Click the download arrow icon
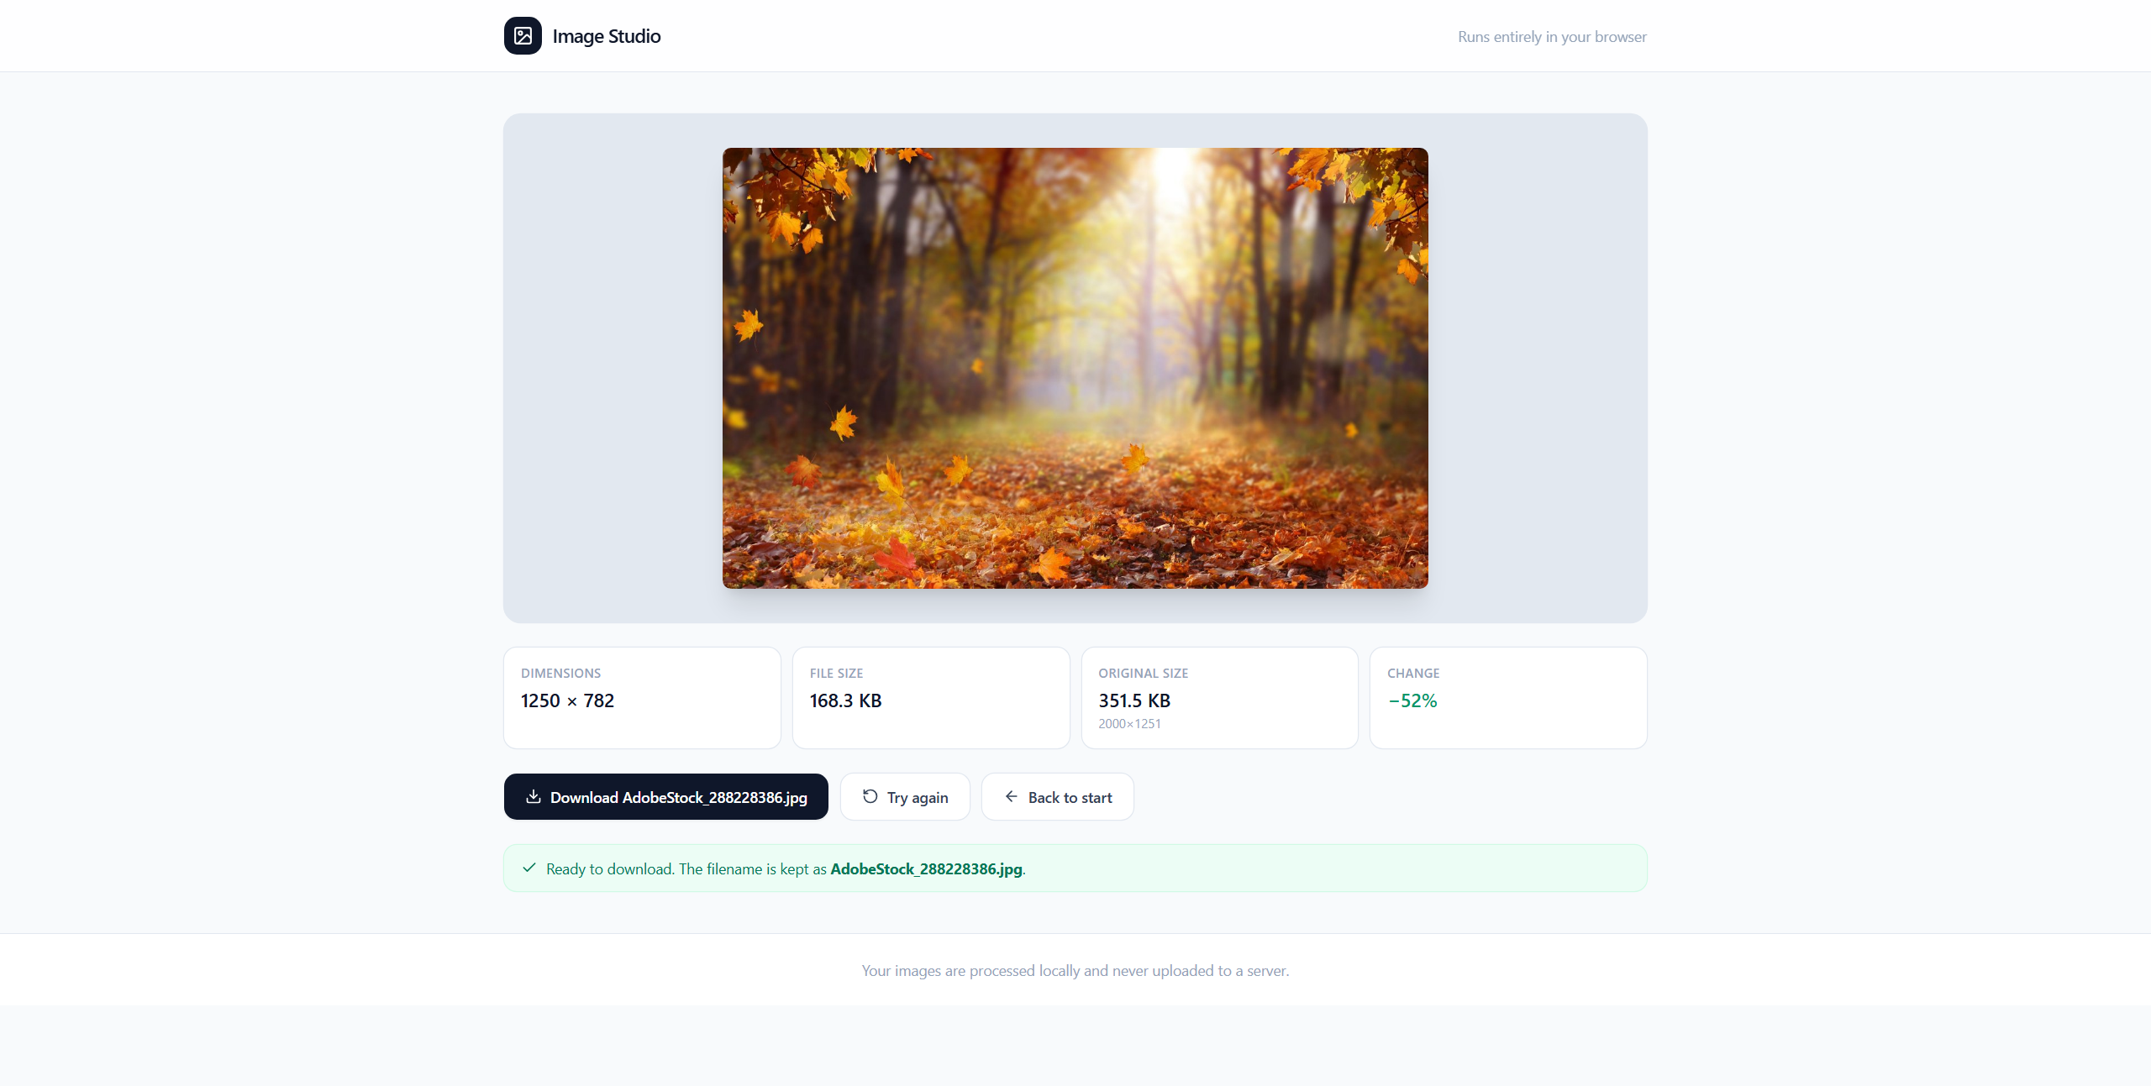The width and height of the screenshot is (2151, 1086). click(x=533, y=796)
